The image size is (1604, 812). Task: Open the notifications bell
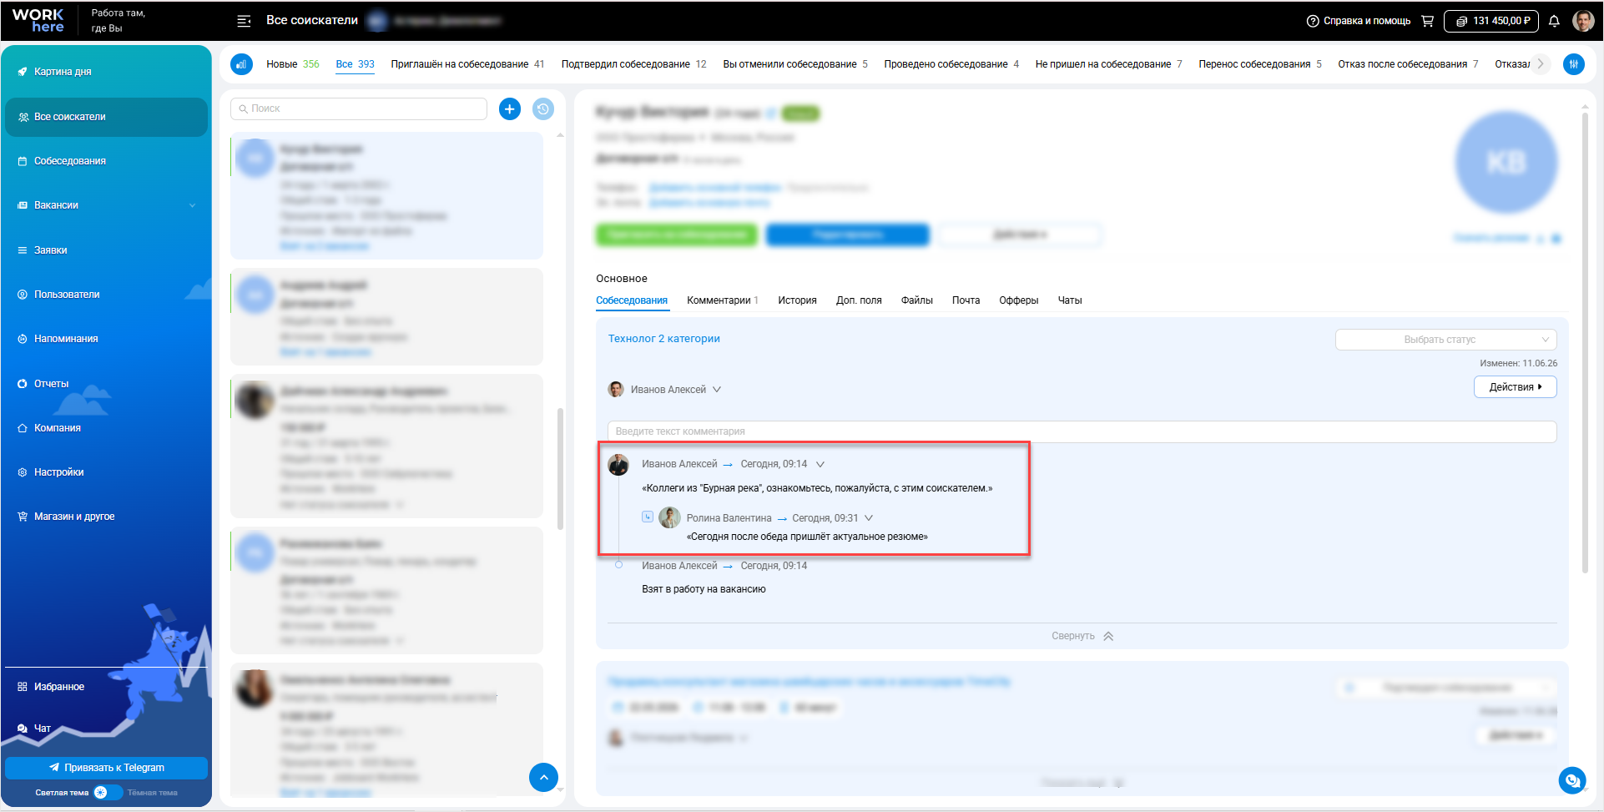tap(1554, 21)
